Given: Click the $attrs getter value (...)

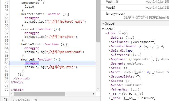Looking at the screenshot, I should [130, 38].
